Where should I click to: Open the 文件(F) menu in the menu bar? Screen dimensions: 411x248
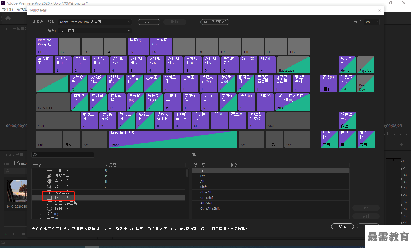(x=7, y=9)
